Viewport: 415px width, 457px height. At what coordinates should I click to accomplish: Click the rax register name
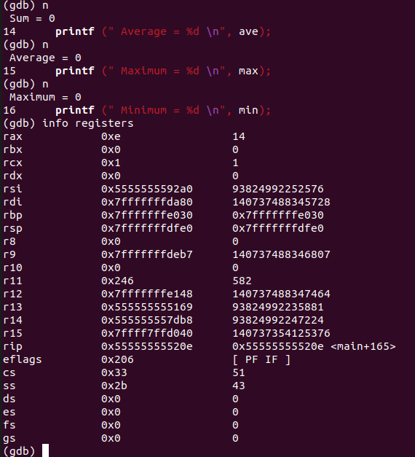pyautogui.click(x=13, y=136)
